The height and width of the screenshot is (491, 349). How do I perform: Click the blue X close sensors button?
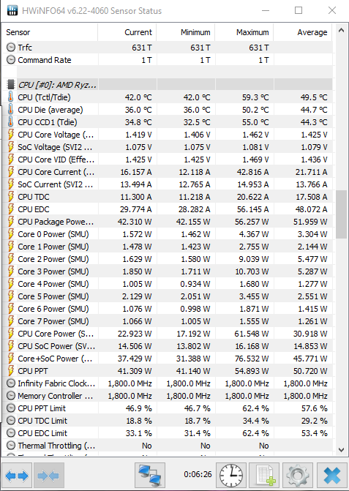(x=331, y=476)
